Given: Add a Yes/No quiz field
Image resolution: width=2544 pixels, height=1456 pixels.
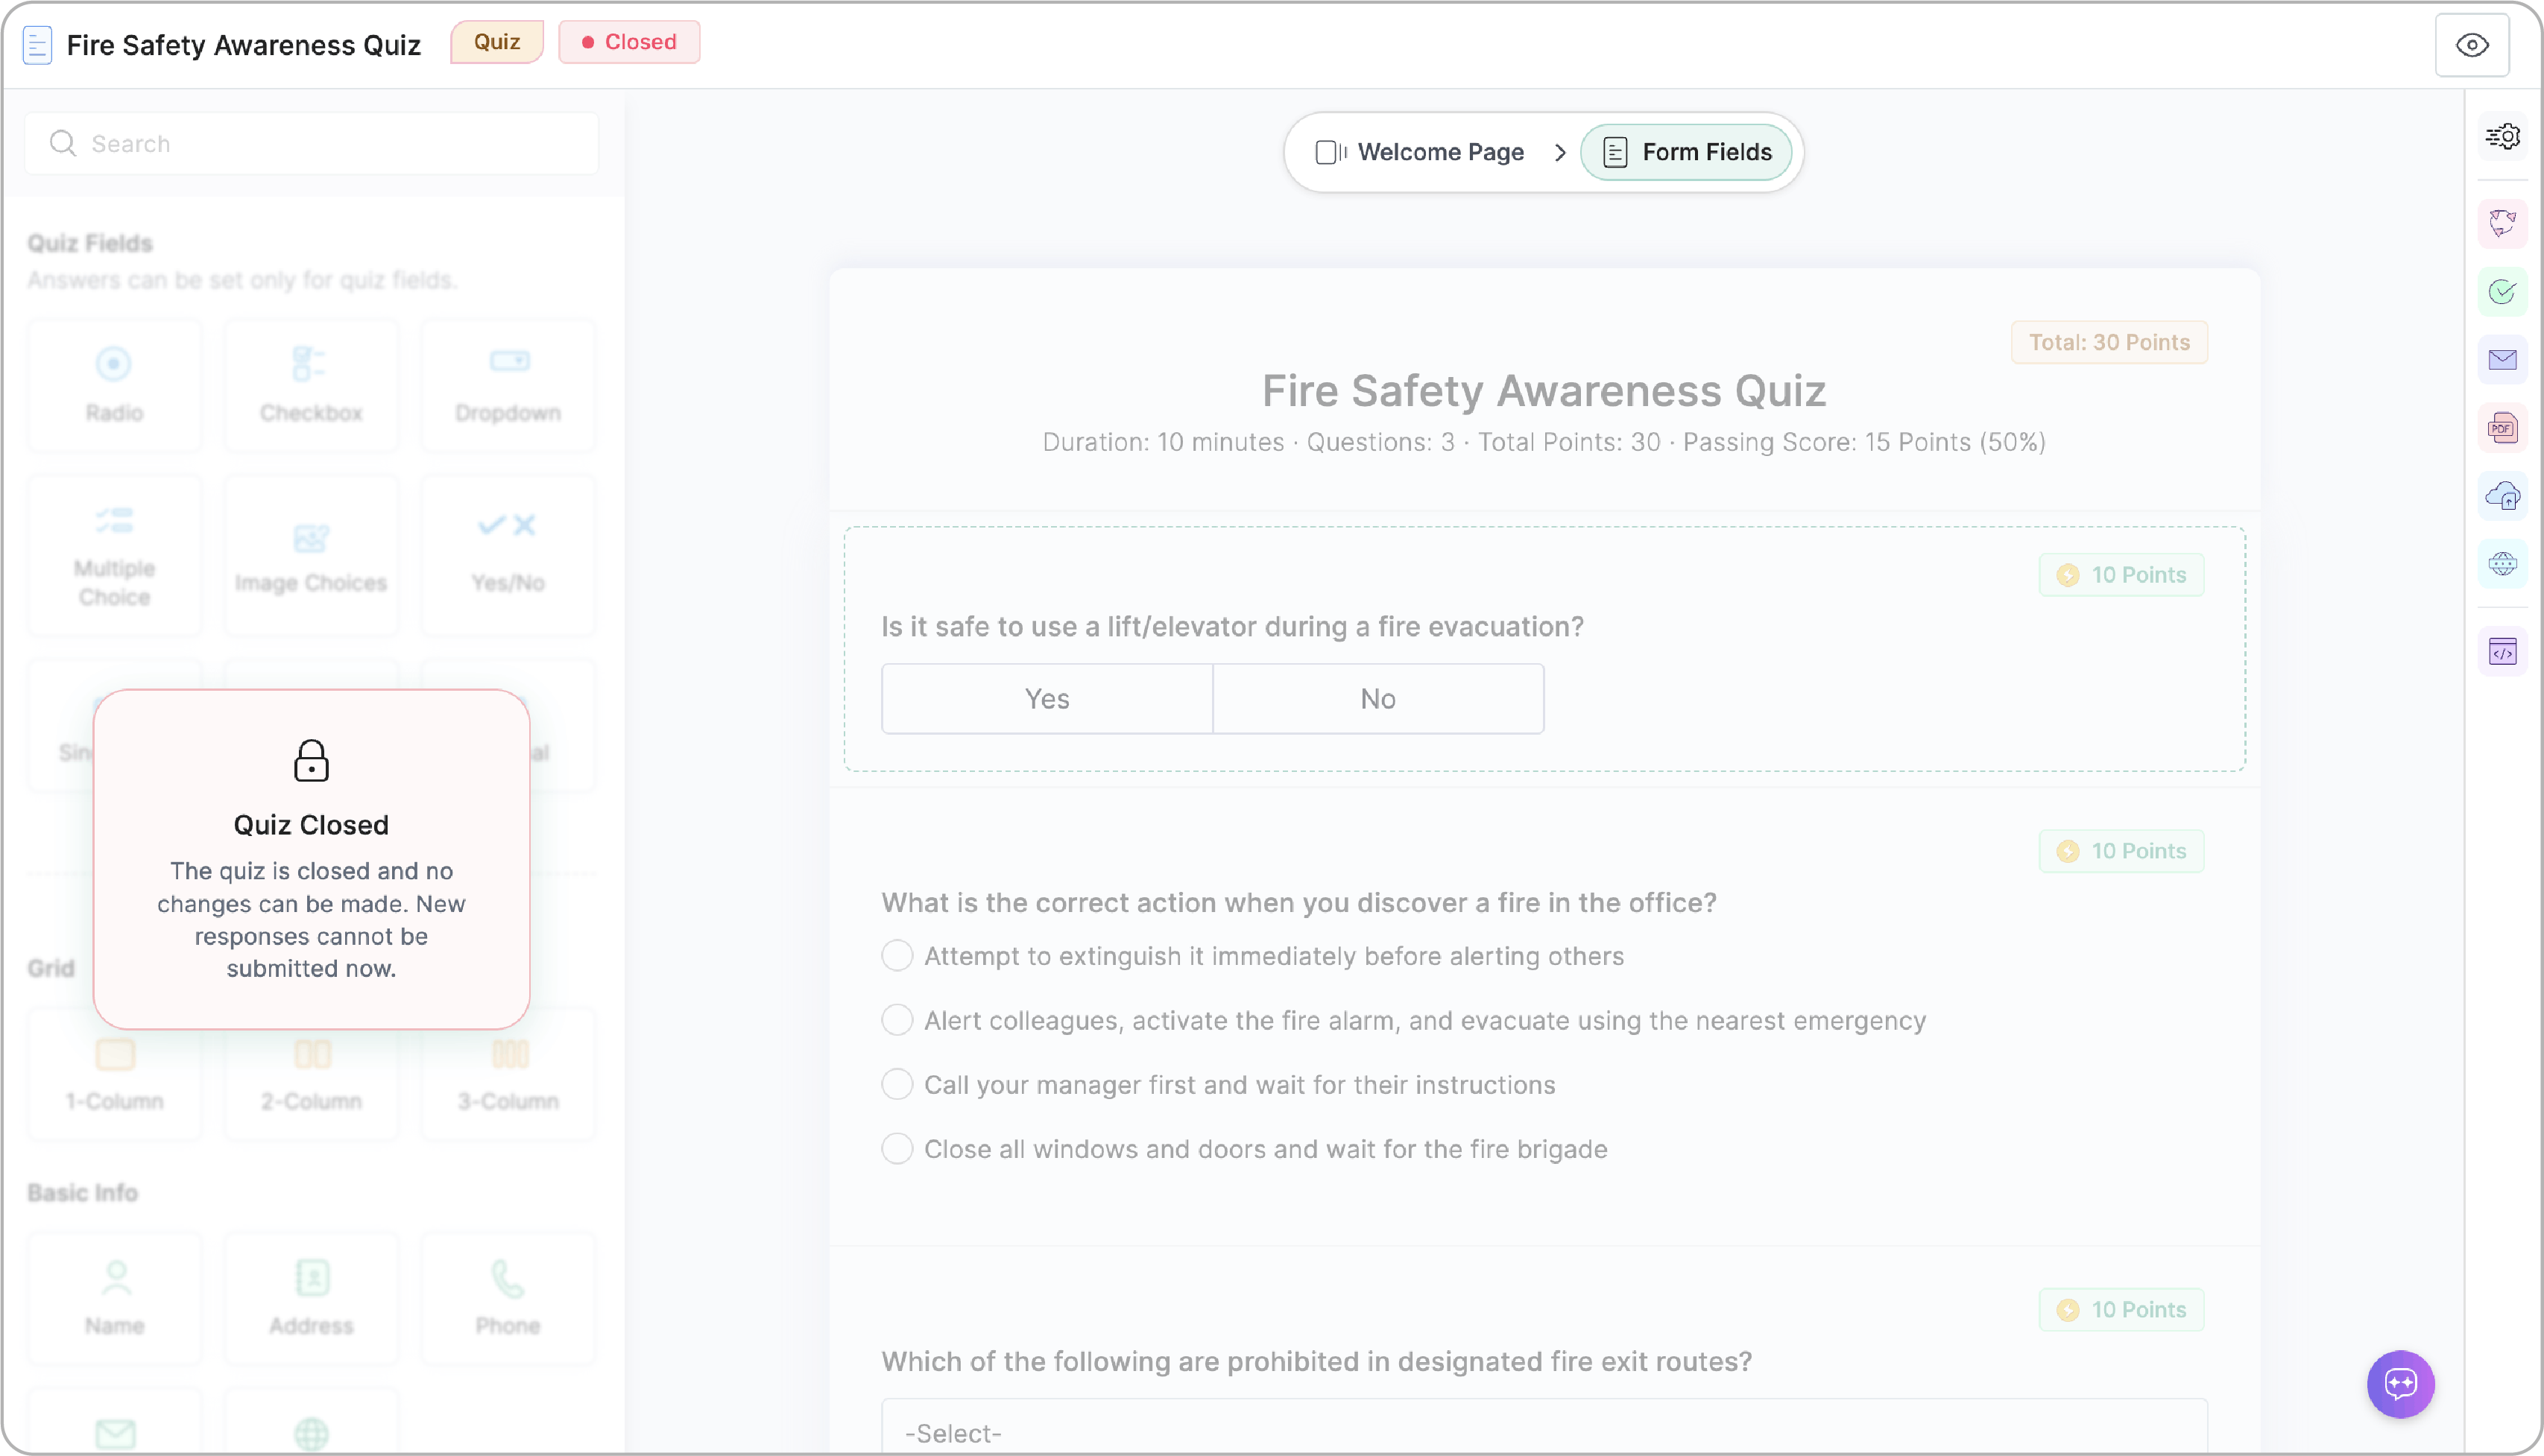Looking at the screenshot, I should (508, 555).
